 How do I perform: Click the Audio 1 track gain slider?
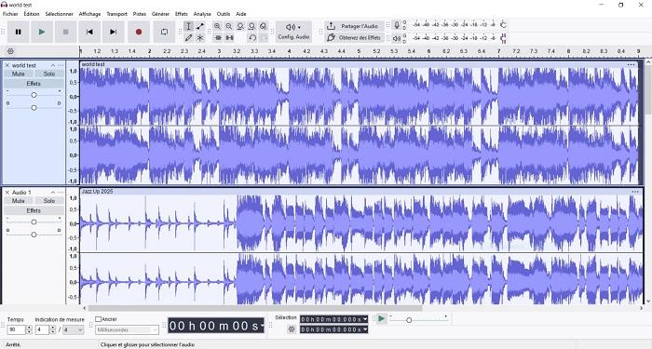(34, 221)
